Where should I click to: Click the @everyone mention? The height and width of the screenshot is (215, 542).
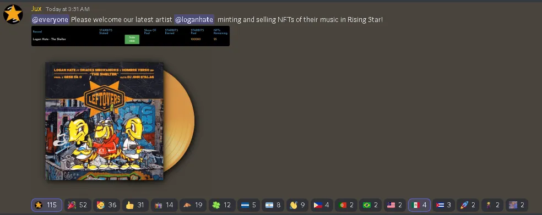(x=50, y=20)
